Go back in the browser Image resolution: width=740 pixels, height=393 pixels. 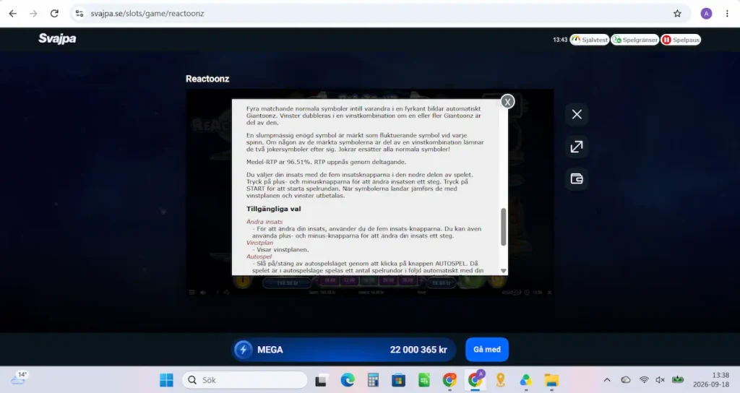coord(13,14)
